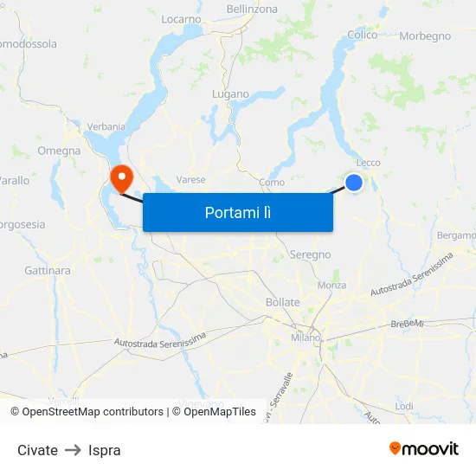Select the Civate origin label

[37, 450]
